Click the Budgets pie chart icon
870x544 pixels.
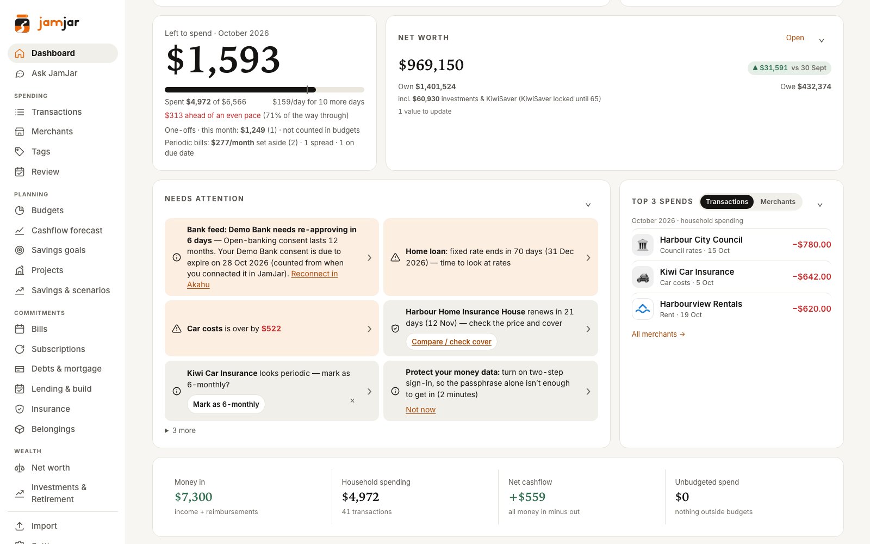pyautogui.click(x=20, y=211)
